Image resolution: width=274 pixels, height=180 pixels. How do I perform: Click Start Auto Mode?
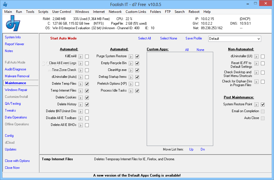[63, 38]
